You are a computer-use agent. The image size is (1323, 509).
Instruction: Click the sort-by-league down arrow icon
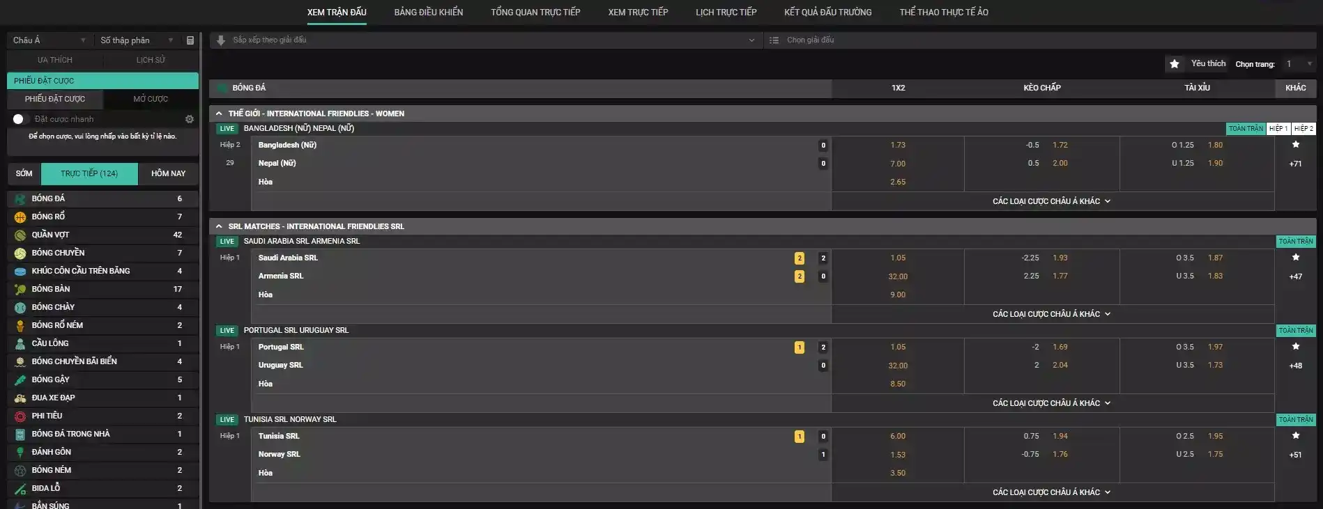click(x=221, y=40)
